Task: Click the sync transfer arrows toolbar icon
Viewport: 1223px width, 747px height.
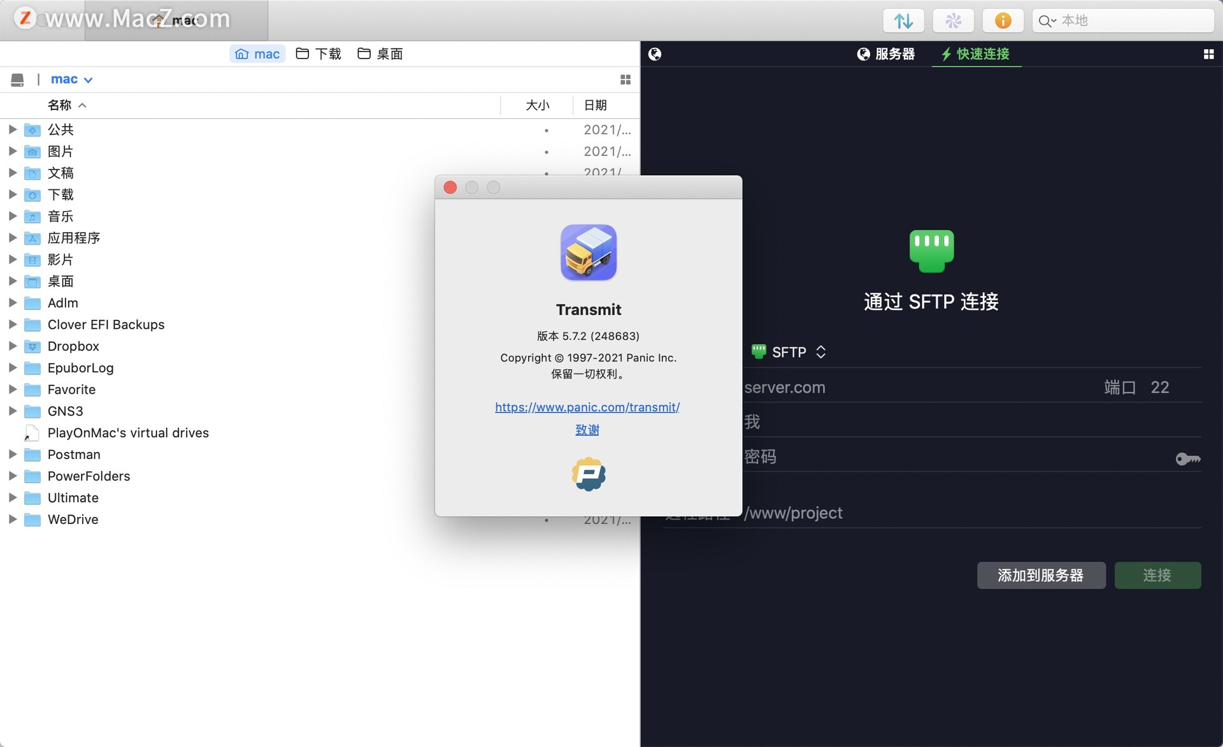Action: (x=903, y=20)
